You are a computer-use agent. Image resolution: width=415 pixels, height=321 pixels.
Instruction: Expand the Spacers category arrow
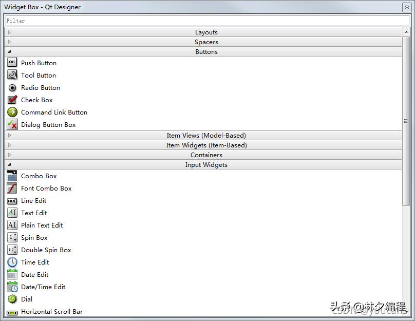[10, 42]
